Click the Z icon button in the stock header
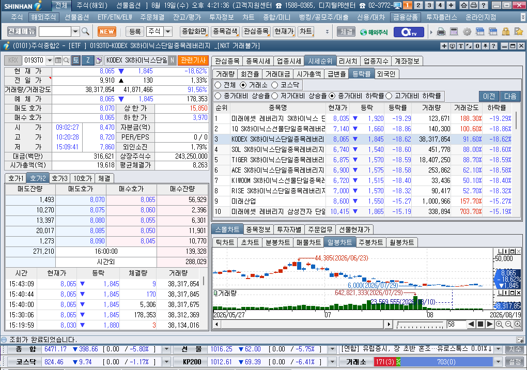This screenshot has width=527, height=370. tap(88, 60)
